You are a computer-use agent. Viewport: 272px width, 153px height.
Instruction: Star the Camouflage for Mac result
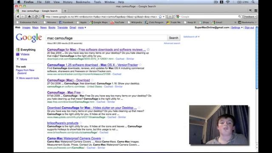coord(148,50)
